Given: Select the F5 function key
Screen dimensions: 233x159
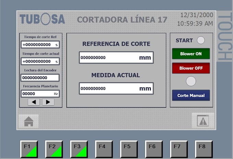Looking at the screenshot, I should point(129,149).
